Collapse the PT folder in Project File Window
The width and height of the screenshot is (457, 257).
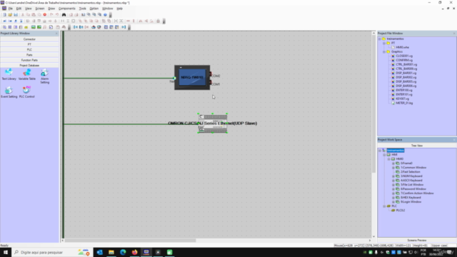pos(384,43)
